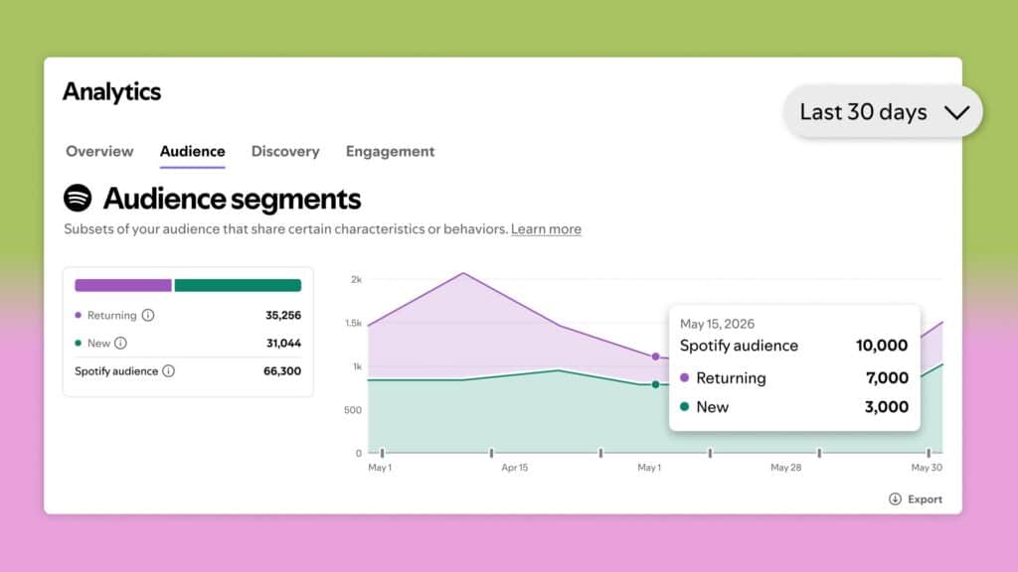Click the Audience segments heading
Viewport: 1018px width, 572px height.
click(232, 199)
